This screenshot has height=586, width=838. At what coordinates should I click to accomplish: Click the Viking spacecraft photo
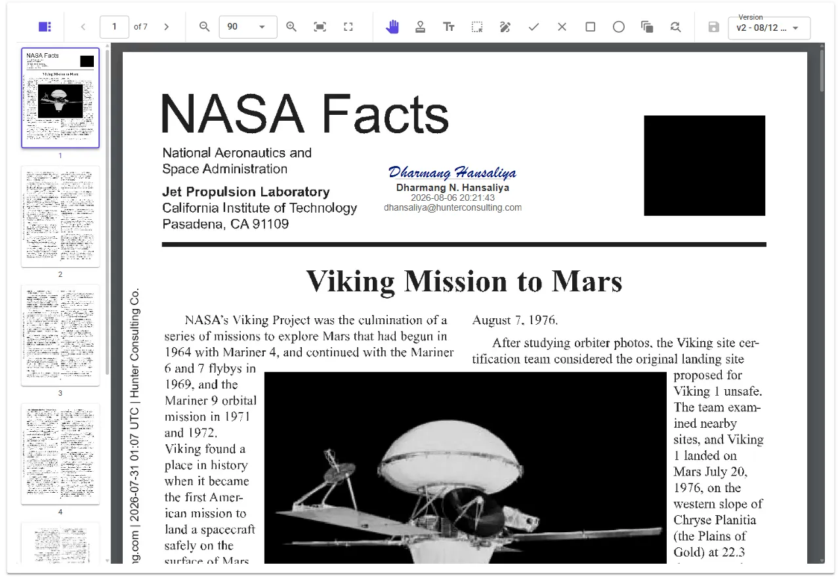465,467
